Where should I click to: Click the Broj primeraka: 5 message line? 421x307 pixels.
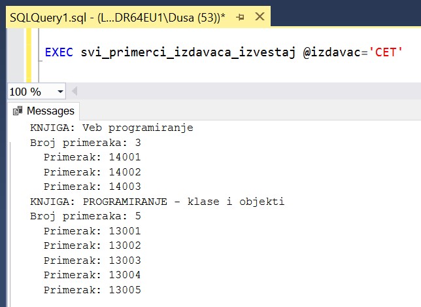(85, 216)
